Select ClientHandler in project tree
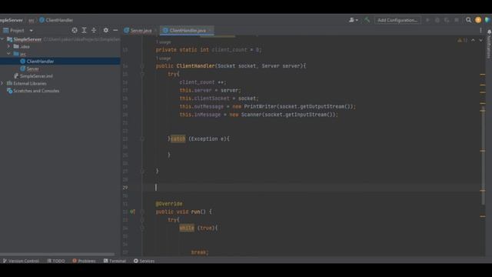Screen dimensions: 492x277 (x=40, y=62)
